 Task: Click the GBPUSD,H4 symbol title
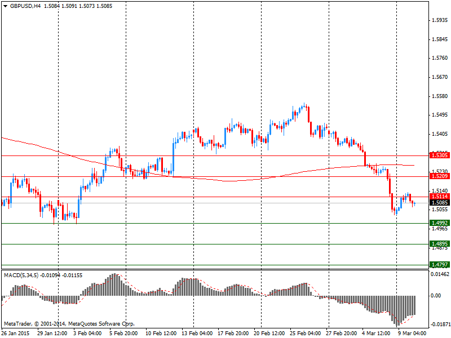[25, 6]
